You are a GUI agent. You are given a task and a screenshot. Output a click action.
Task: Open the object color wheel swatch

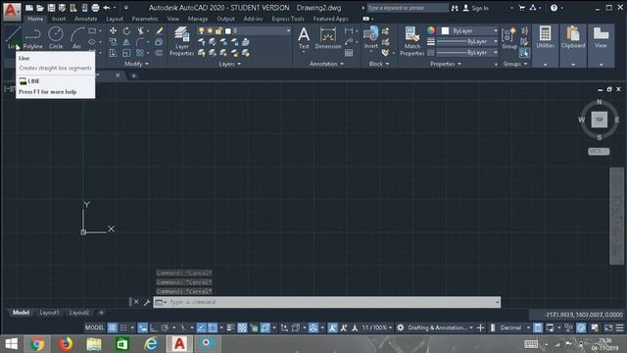pyautogui.click(x=431, y=30)
